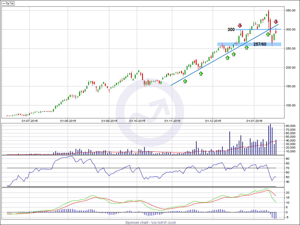The image size is (300, 225).
Task: Click the 01-11-2015 date label
Action: [x=172, y=120]
